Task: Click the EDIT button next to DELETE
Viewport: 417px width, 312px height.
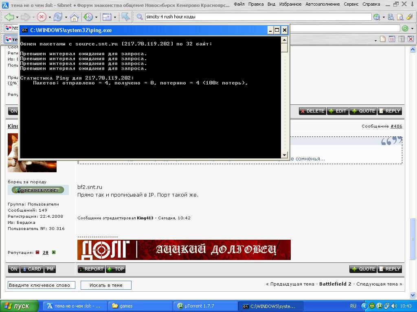Action: pyautogui.click(x=338, y=111)
